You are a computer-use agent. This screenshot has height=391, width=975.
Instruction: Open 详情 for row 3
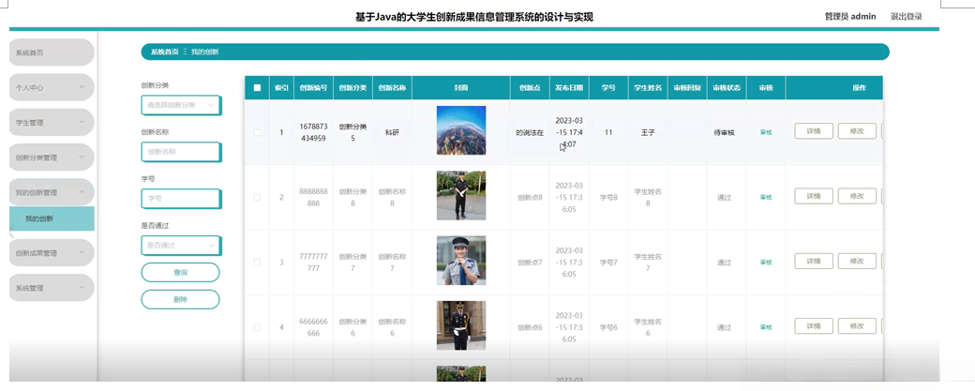pyautogui.click(x=814, y=261)
